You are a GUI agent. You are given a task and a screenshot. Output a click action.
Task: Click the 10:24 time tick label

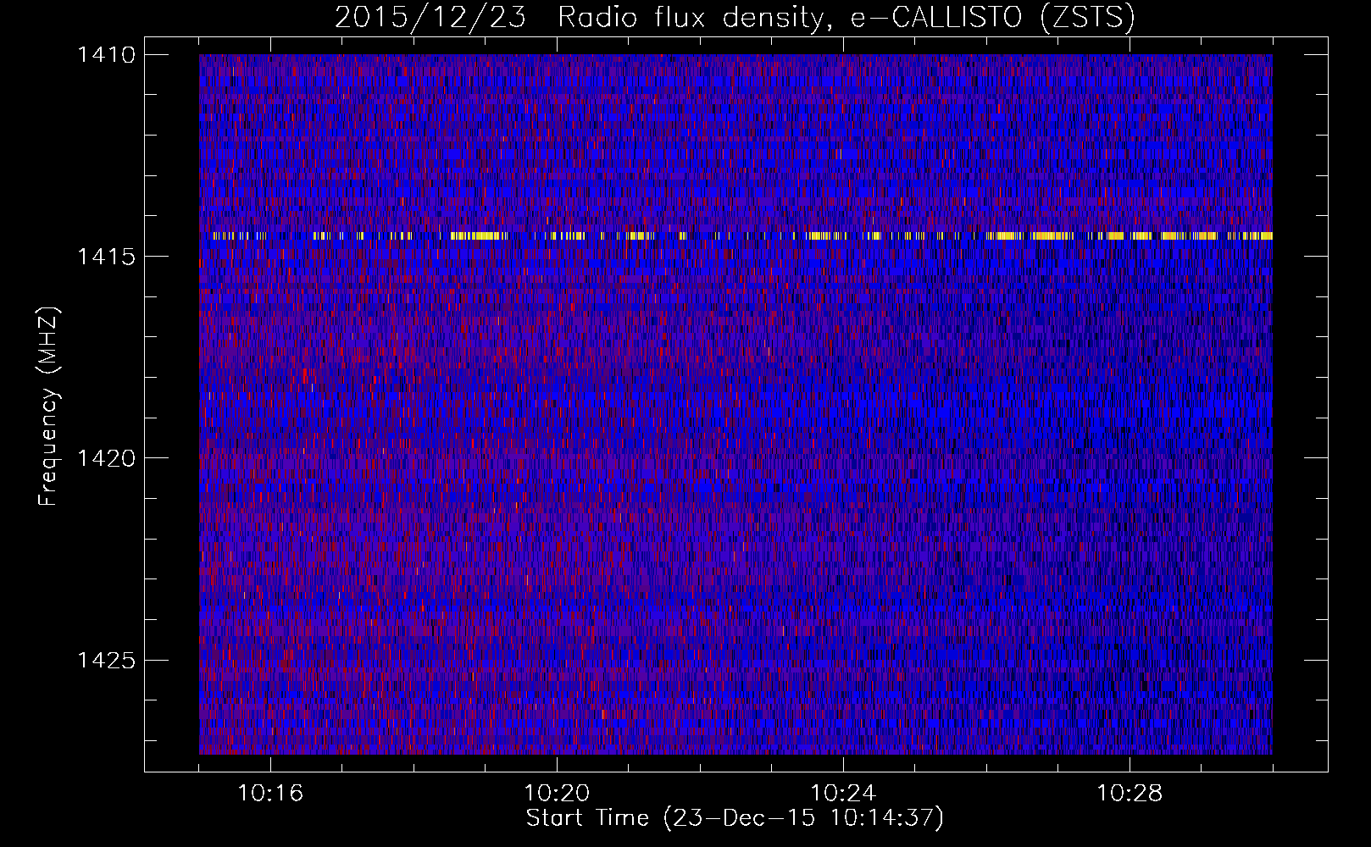(843, 794)
